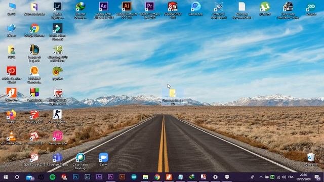Select the yellow folder near the cursor

click(173, 97)
